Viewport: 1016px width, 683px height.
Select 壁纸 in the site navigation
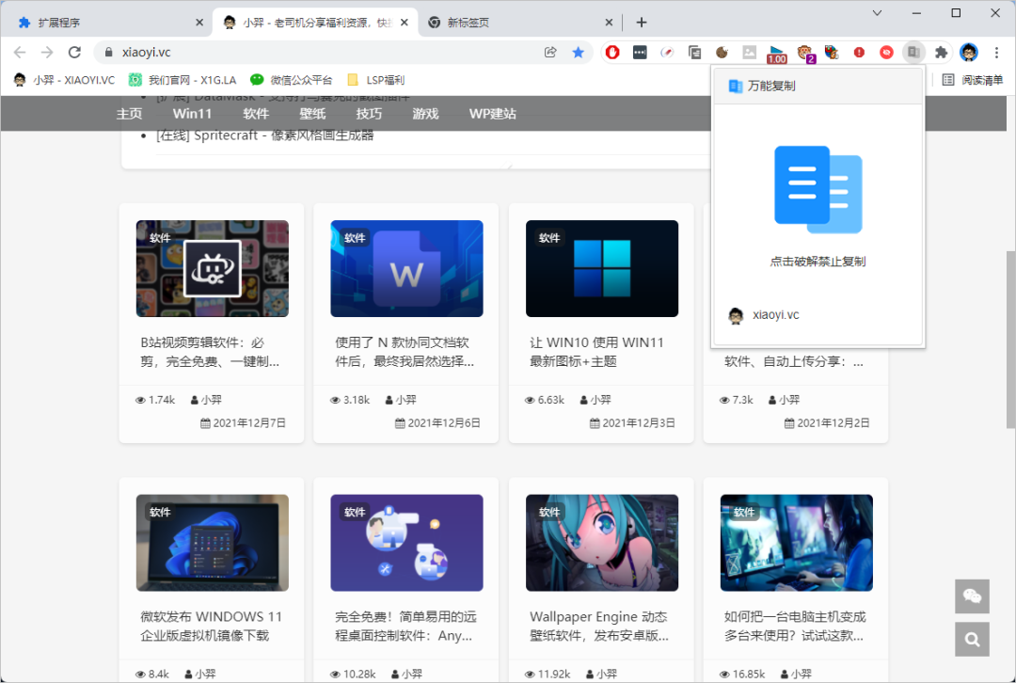point(312,114)
